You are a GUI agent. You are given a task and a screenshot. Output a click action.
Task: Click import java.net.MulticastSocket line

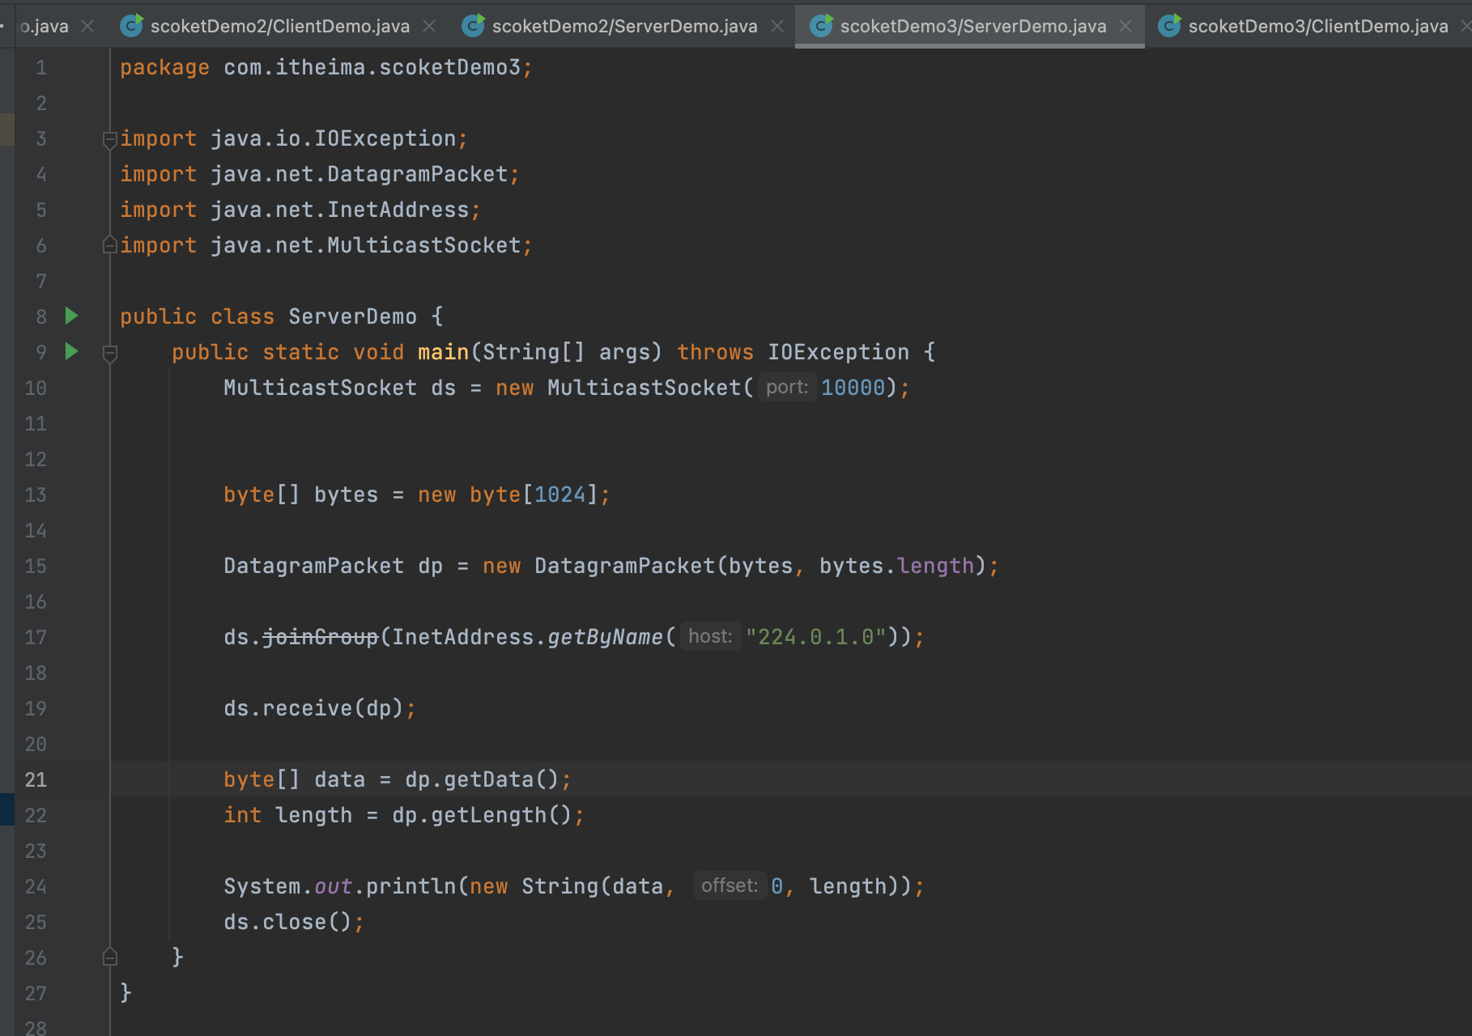click(326, 245)
